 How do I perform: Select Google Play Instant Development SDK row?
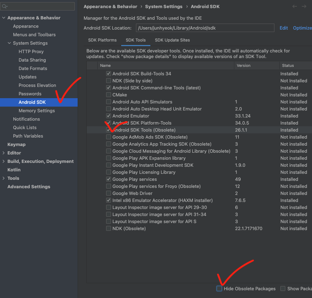point(199,165)
